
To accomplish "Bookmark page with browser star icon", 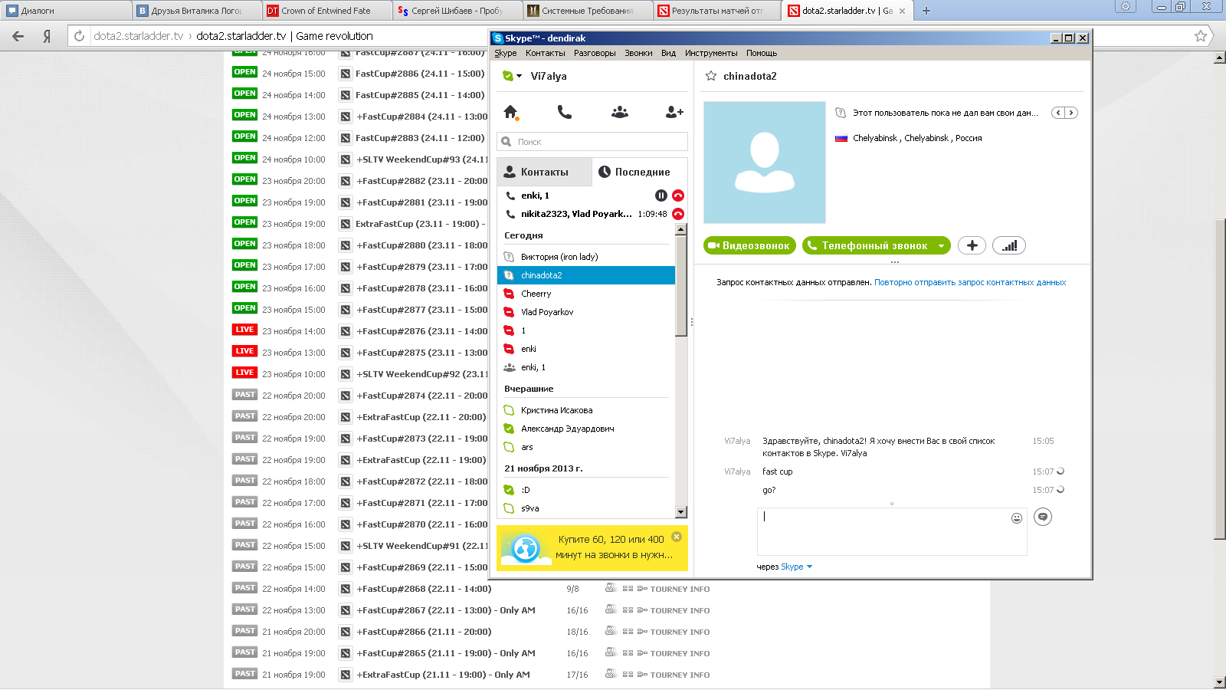I will point(1201,36).
